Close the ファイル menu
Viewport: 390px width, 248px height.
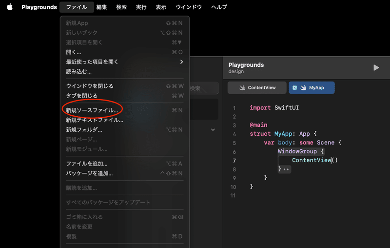77,7
